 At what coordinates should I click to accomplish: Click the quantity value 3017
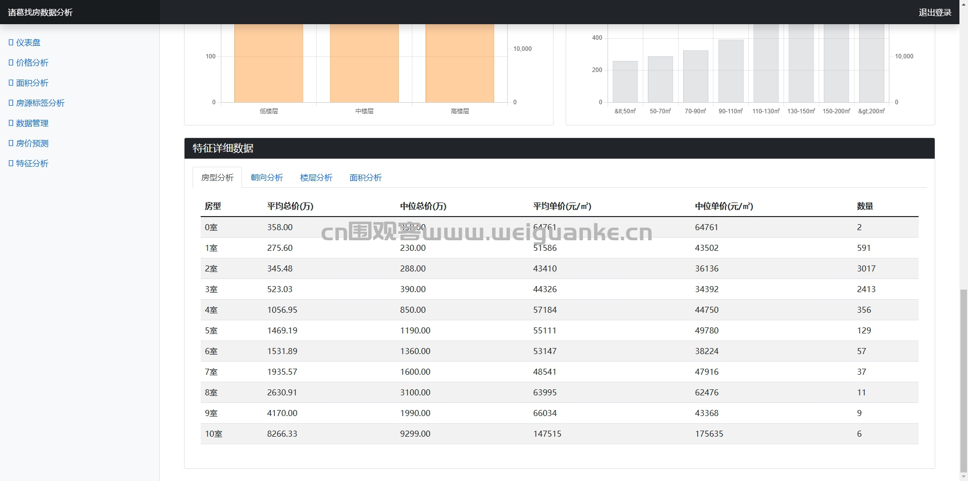coord(866,268)
